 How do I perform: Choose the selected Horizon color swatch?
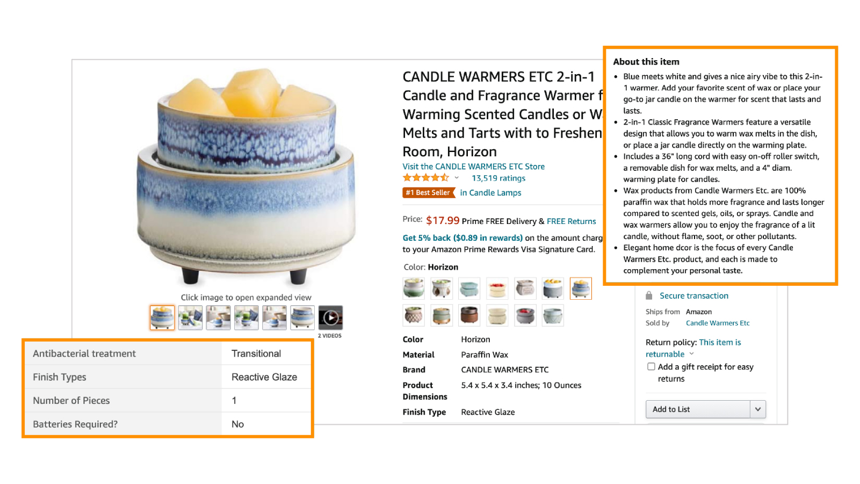pyautogui.click(x=581, y=288)
